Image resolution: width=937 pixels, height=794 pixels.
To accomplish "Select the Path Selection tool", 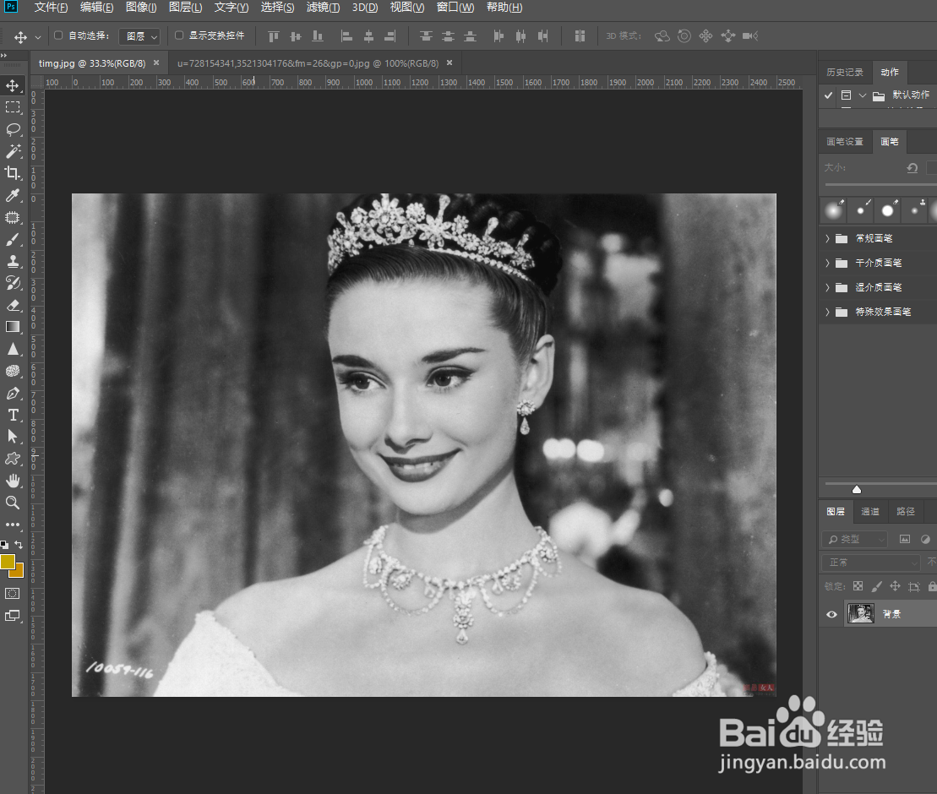I will pyautogui.click(x=13, y=437).
